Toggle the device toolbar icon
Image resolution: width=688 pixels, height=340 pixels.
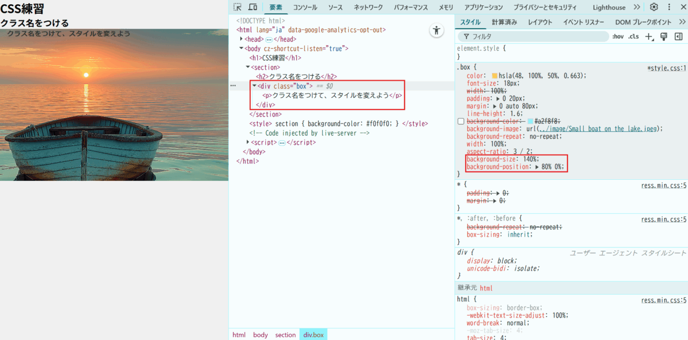[253, 7]
